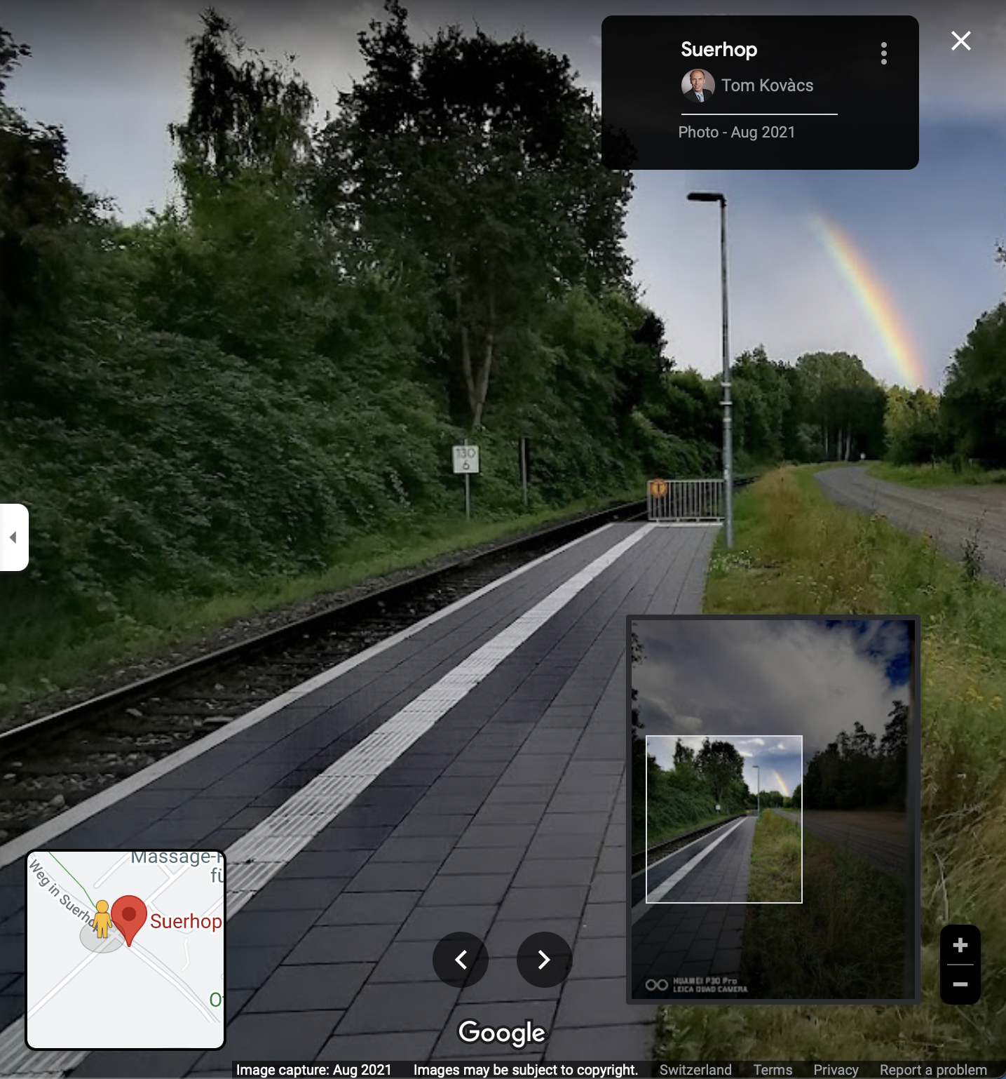Go to previous photo

(461, 960)
